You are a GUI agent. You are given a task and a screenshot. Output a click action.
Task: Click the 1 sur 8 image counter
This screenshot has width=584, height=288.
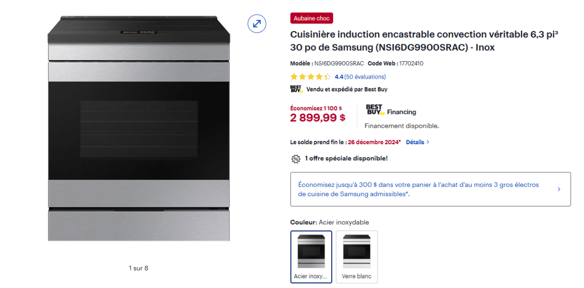coord(139,268)
